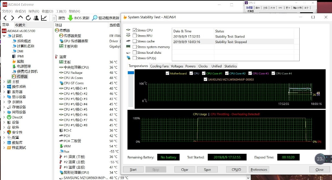The width and height of the screenshot is (332, 180).
Task: Open the 工具(T) menu
Action: [x=61, y=11]
